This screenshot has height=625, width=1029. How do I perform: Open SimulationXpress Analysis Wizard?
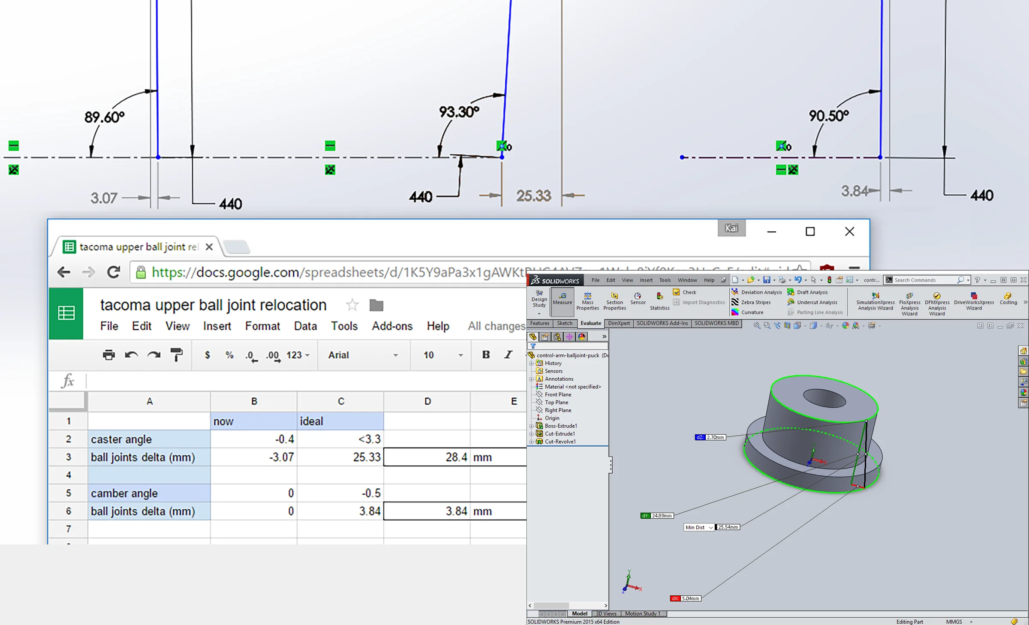click(x=875, y=301)
